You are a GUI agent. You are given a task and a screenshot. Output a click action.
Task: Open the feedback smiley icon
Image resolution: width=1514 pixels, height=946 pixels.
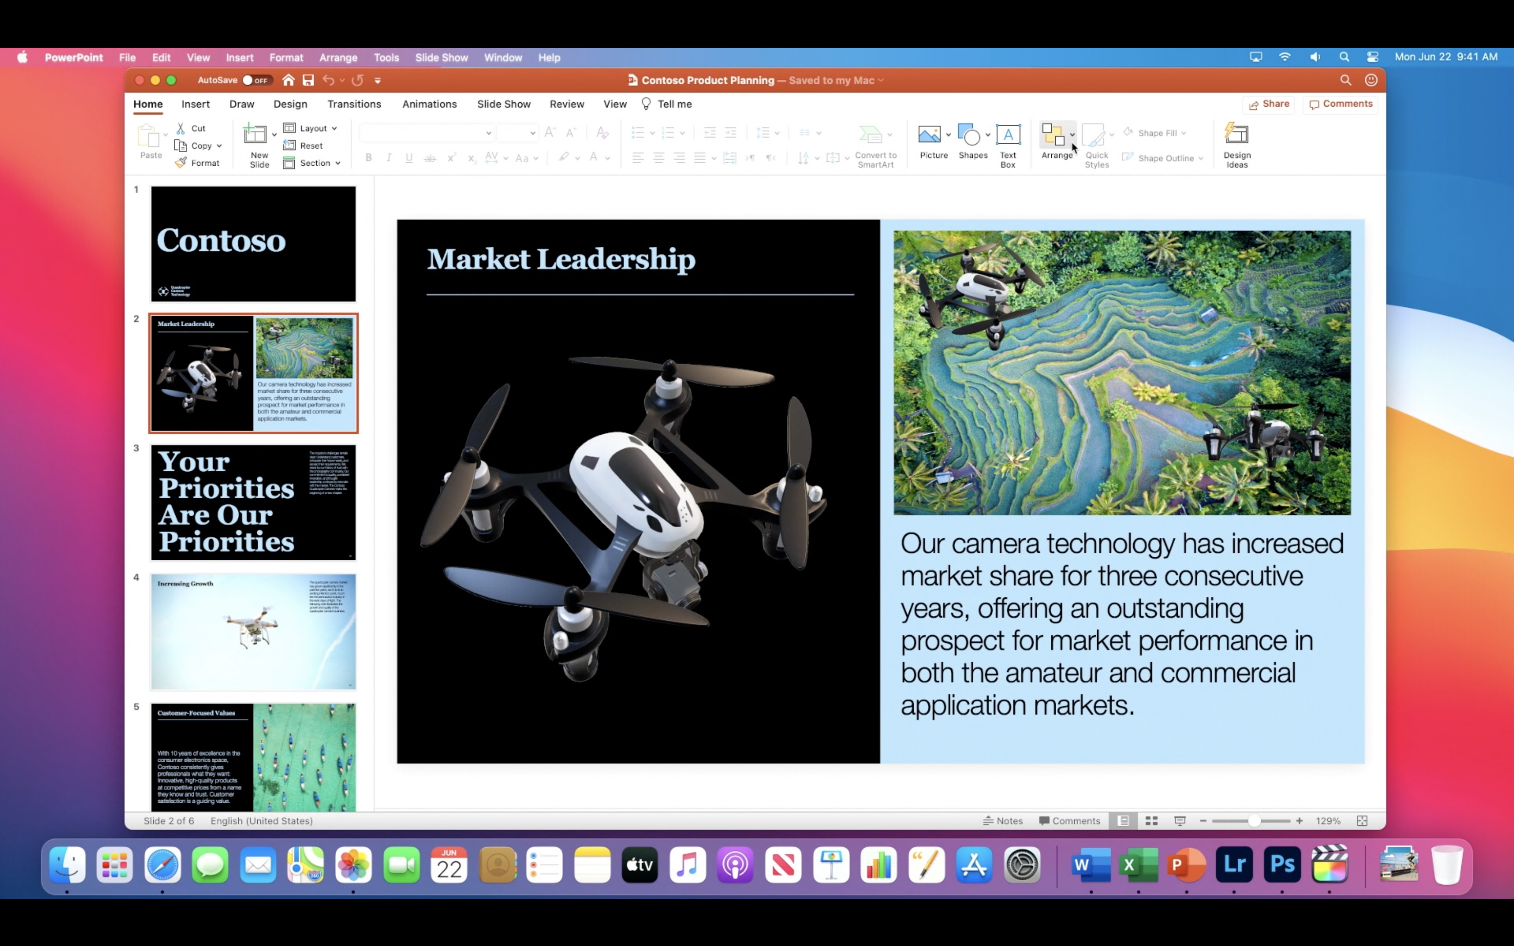(x=1371, y=80)
